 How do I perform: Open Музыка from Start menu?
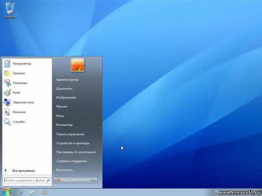click(x=62, y=107)
